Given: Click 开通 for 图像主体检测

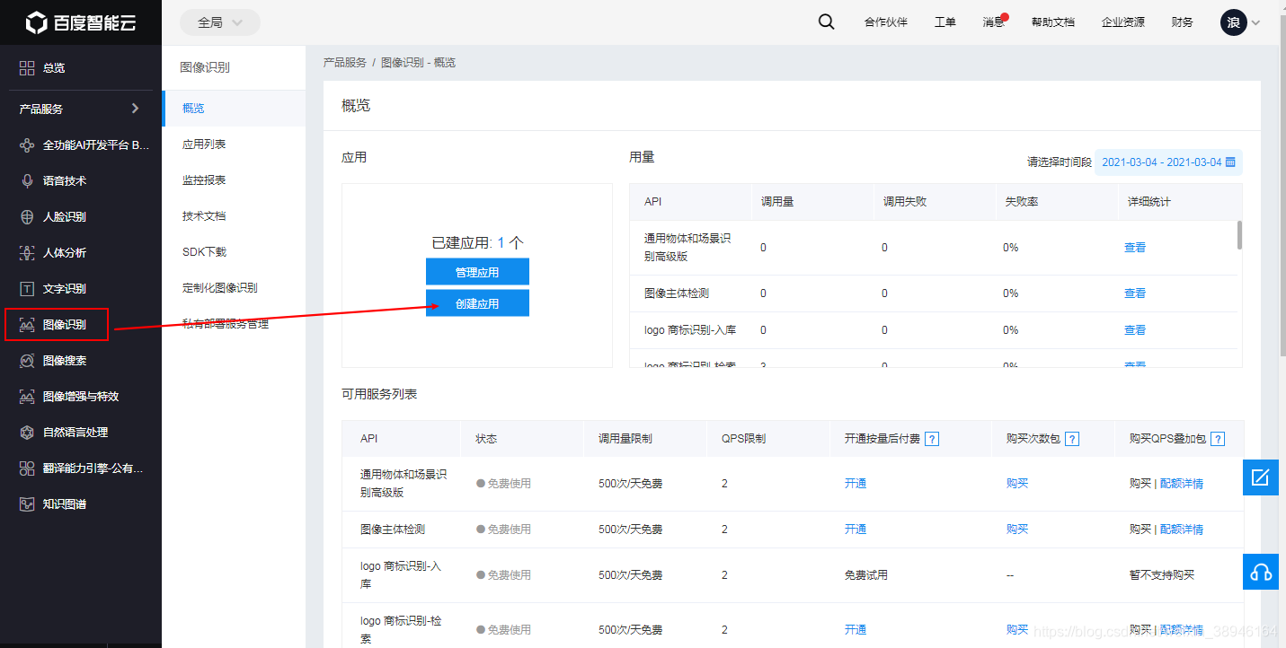Looking at the screenshot, I should pyautogui.click(x=856, y=530).
